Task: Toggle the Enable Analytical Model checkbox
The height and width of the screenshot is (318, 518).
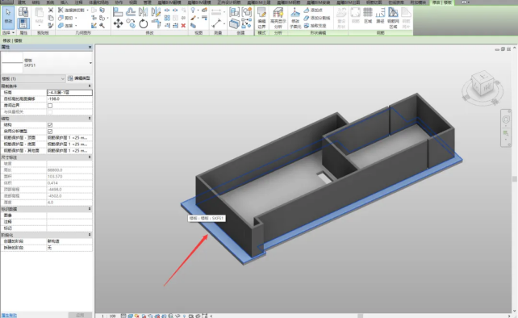Action: click(x=50, y=132)
